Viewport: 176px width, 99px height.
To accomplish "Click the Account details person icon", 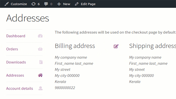I will [40, 88].
